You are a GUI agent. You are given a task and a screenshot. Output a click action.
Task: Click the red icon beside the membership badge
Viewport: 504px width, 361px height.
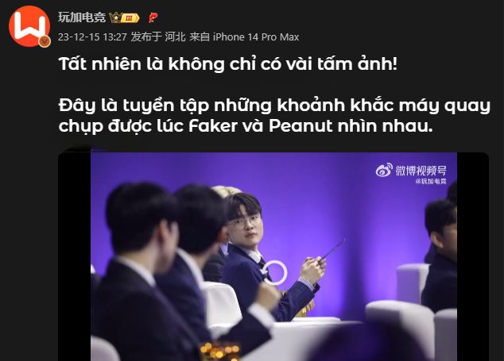click(x=153, y=17)
